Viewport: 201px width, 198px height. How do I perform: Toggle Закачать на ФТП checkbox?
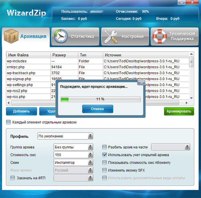point(12,178)
